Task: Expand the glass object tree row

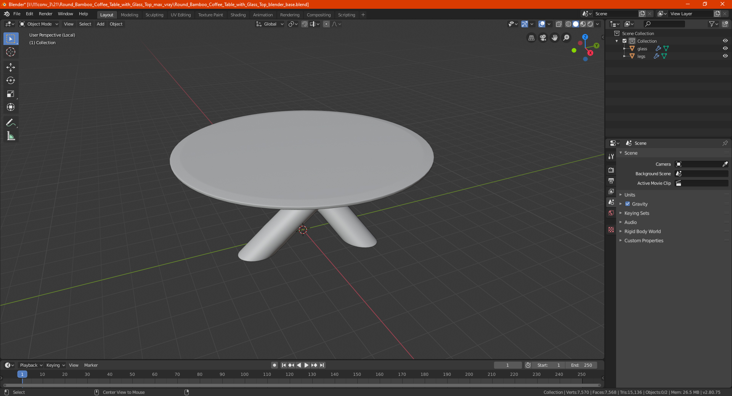Action: (x=624, y=48)
